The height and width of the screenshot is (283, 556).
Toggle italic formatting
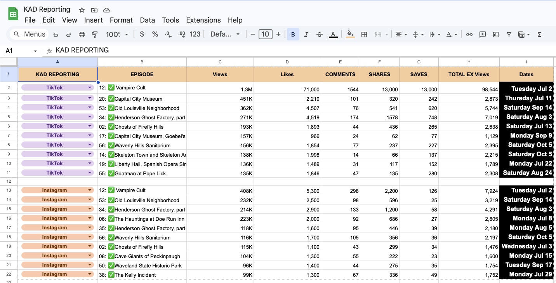point(306,35)
